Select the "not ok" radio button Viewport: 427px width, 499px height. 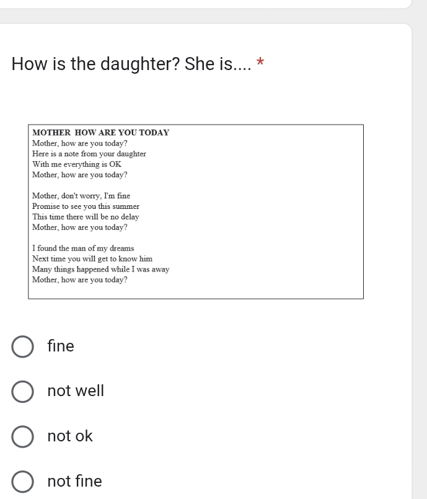click(22, 436)
